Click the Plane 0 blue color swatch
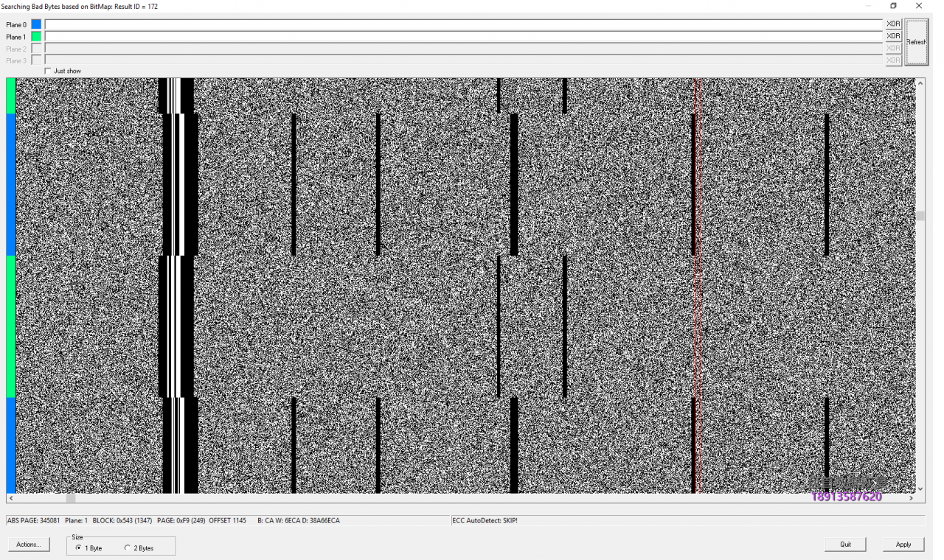 pyautogui.click(x=36, y=24)
